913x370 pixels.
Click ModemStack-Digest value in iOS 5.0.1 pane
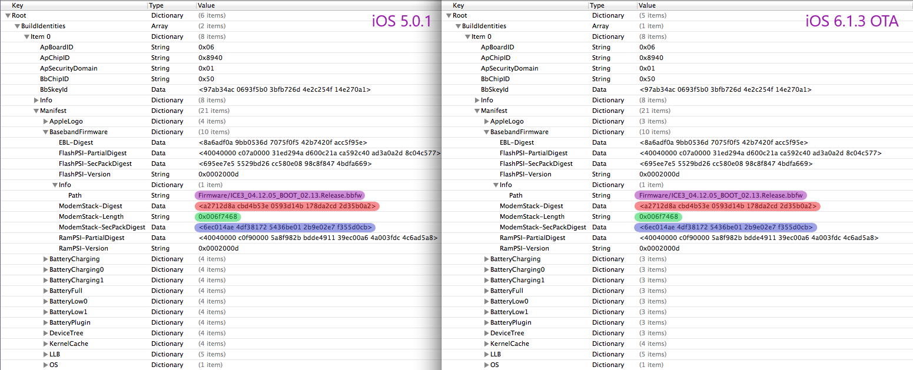[287, 206]
